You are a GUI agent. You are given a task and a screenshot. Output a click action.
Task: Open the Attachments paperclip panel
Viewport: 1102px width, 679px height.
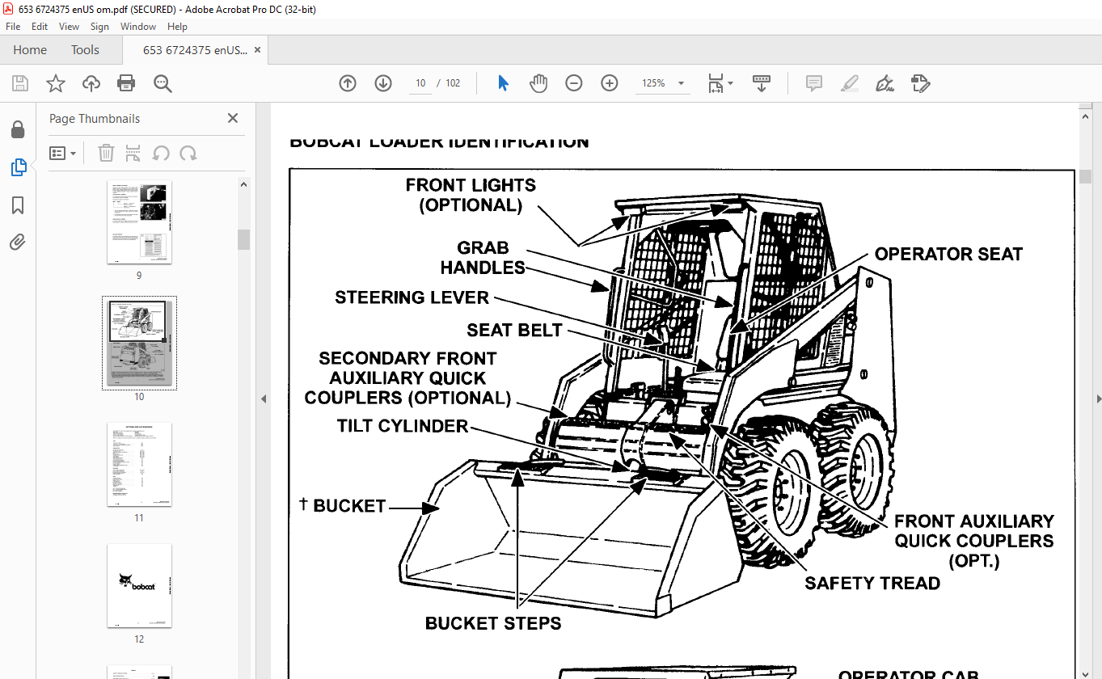[18, 242]
